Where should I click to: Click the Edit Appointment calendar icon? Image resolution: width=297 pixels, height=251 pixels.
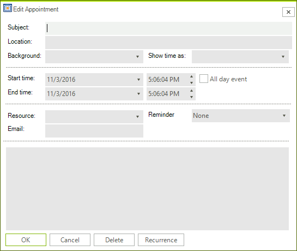[x=8, y=8]
